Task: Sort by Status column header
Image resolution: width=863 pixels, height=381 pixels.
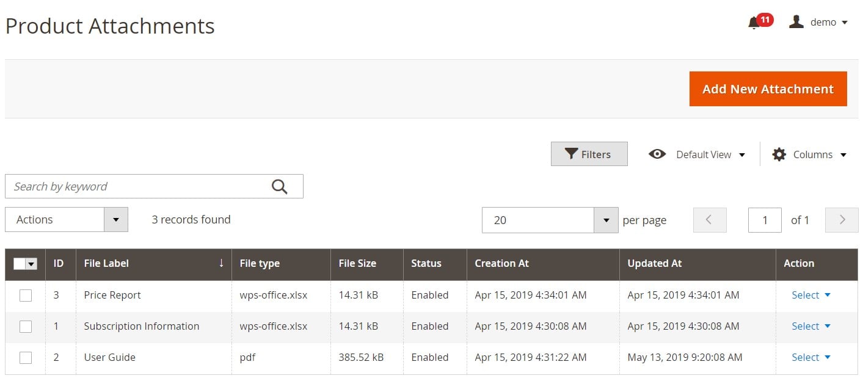Action: point(435,264)
